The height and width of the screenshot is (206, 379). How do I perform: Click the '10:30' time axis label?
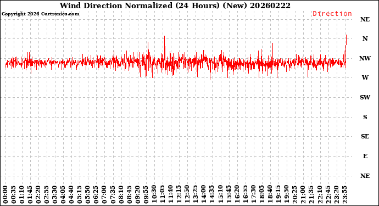click(x=154, y=194)
